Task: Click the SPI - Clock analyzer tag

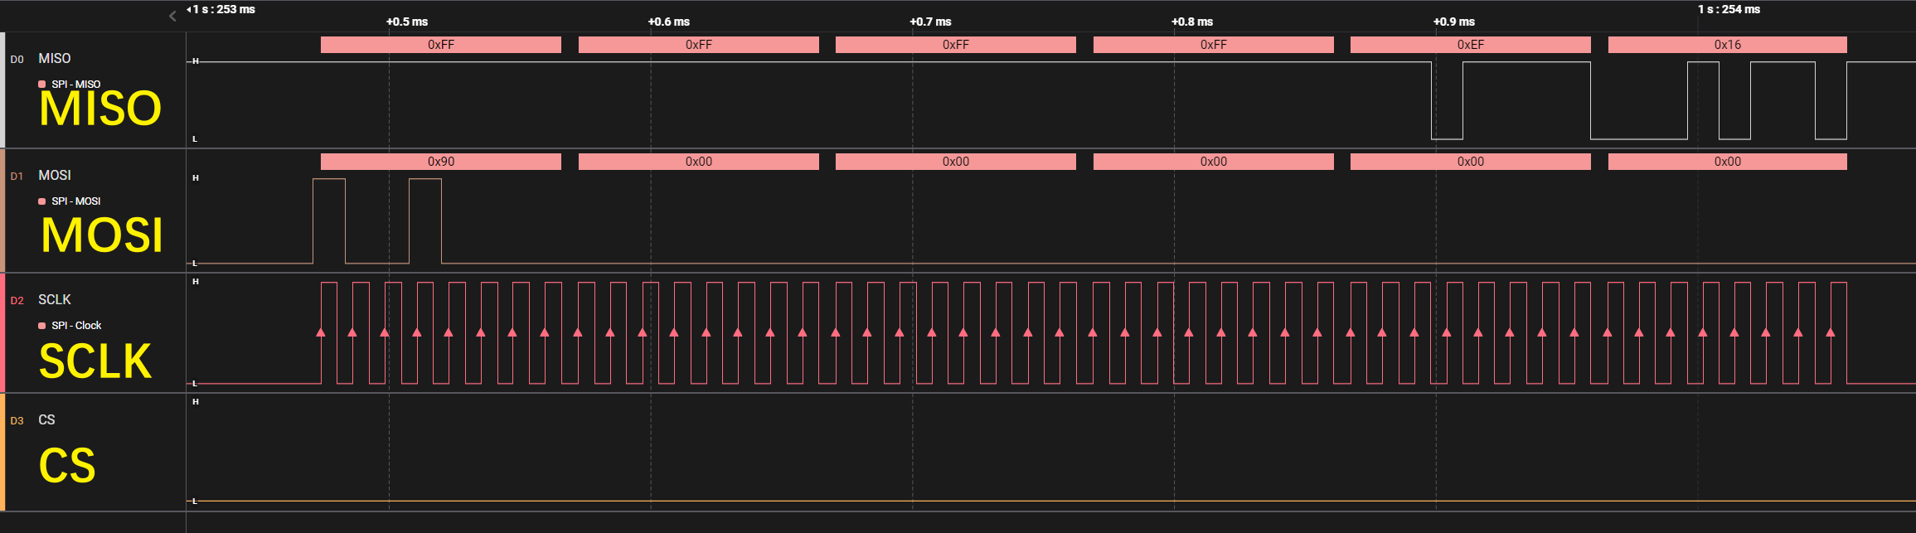Action: 76,326
